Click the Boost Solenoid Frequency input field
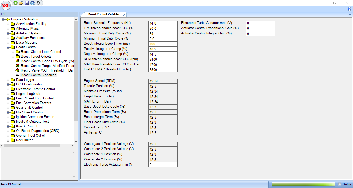This screenshot has height=188, width=353. (163, 23)
